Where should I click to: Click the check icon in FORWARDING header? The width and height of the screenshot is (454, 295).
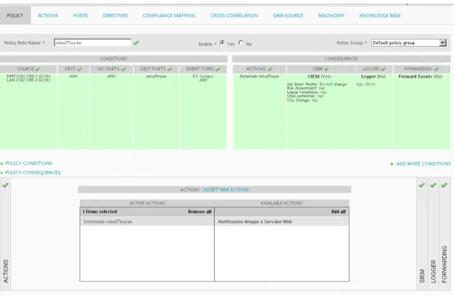pos(437,69)
